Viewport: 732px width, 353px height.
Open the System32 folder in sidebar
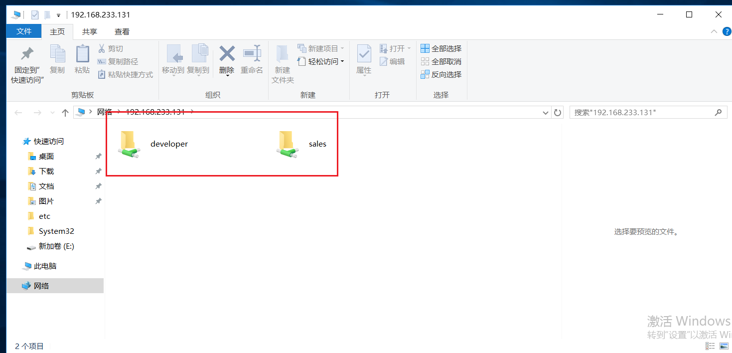pyautogui.click(x=51, y=231)
